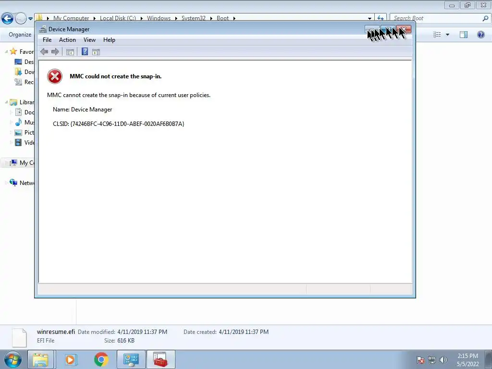Expand the chevron after Windows in address bar

pyautogui.click(x=176, y=18)
